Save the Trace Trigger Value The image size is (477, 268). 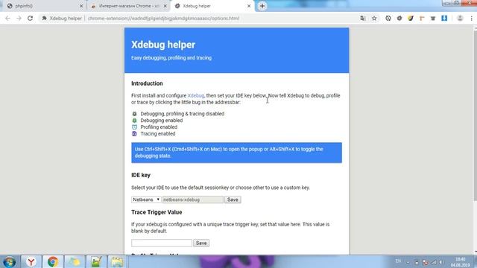[201, 243]
